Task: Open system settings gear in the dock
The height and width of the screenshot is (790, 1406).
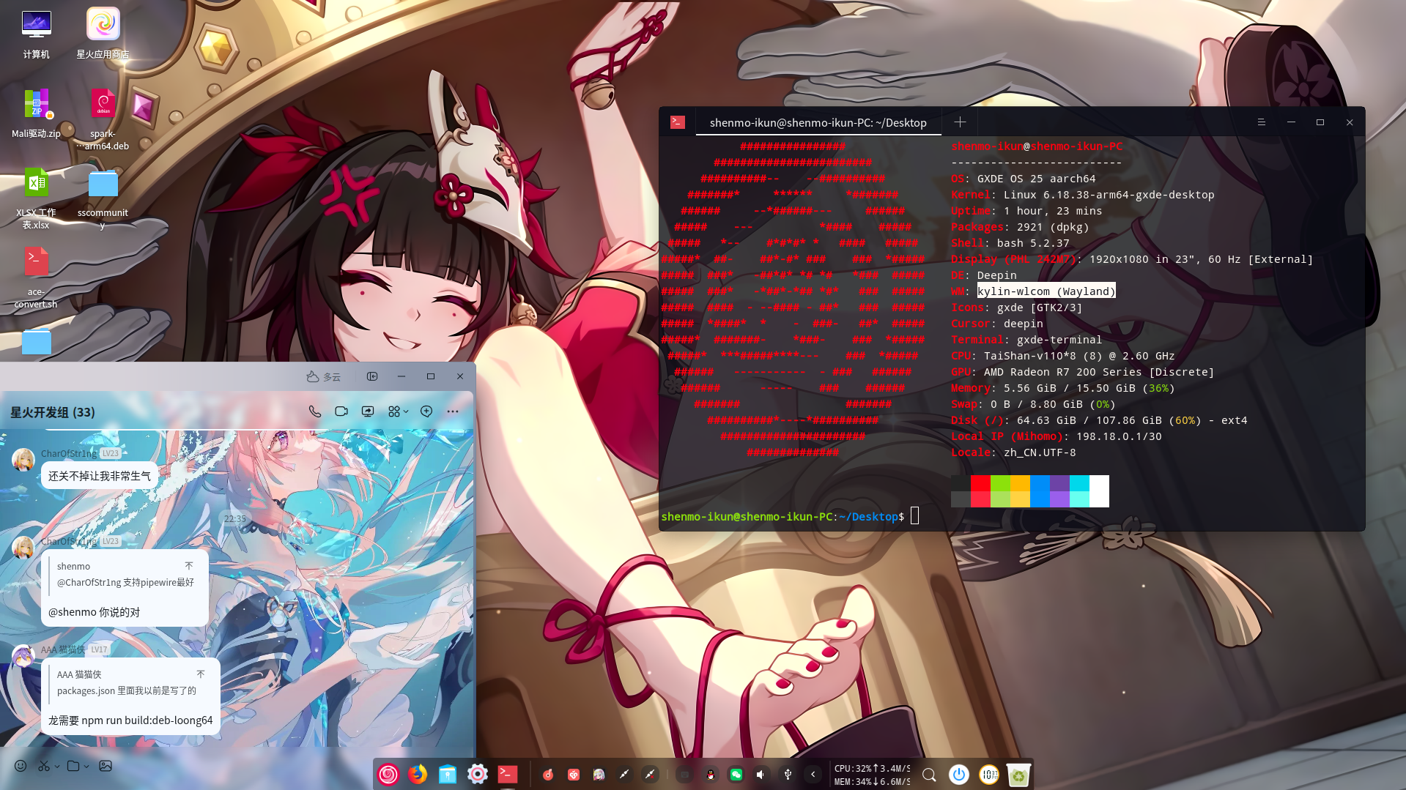Action: pyautogui.click(x=478, y=774)
